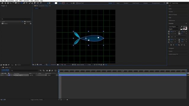
Task: Switch to the Small Screen workspace
Action: (136, 3)
